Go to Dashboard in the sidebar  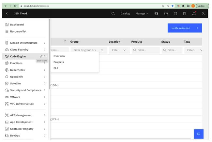coord(17,24)
